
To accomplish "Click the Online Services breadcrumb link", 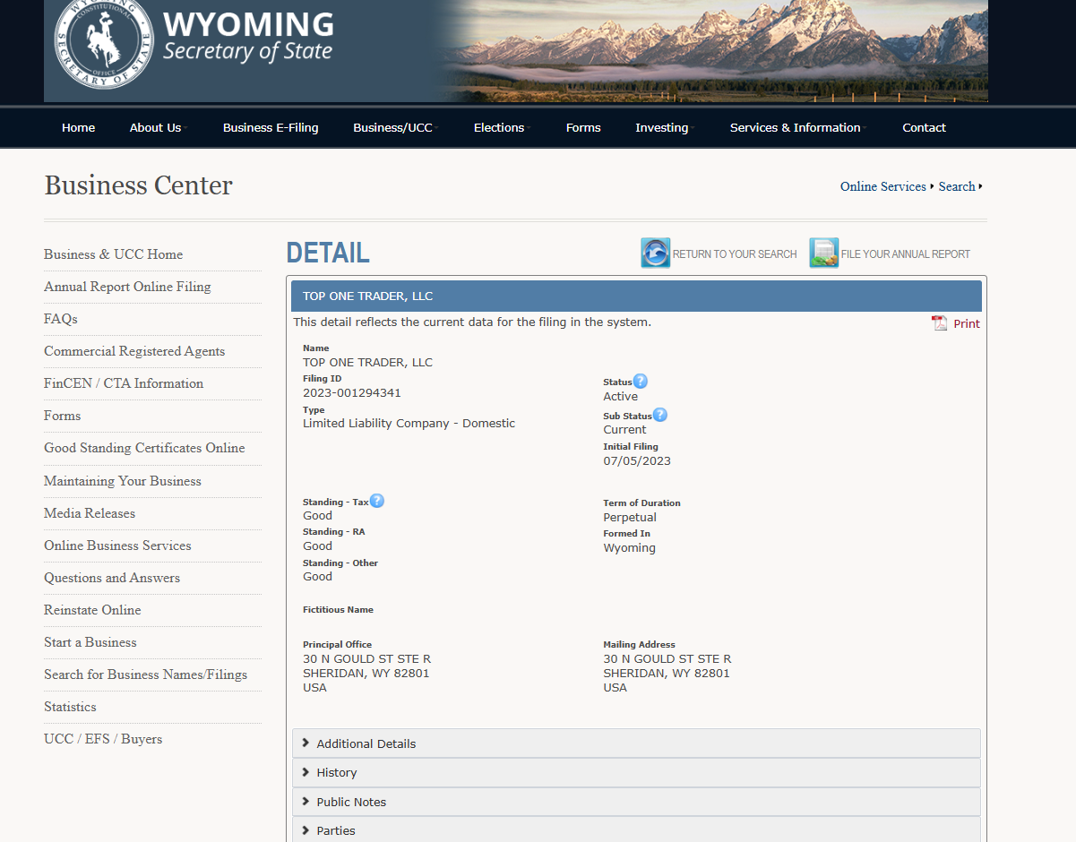I will pyautogui.click(x=882, y=186).
